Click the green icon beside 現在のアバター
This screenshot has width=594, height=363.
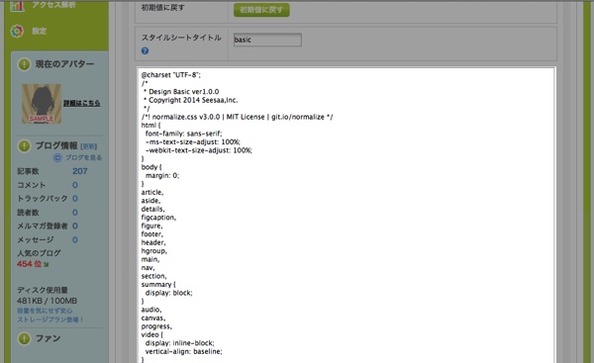[24, 64]
